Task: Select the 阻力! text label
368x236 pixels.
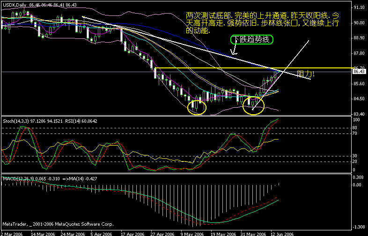Action: 306,74
